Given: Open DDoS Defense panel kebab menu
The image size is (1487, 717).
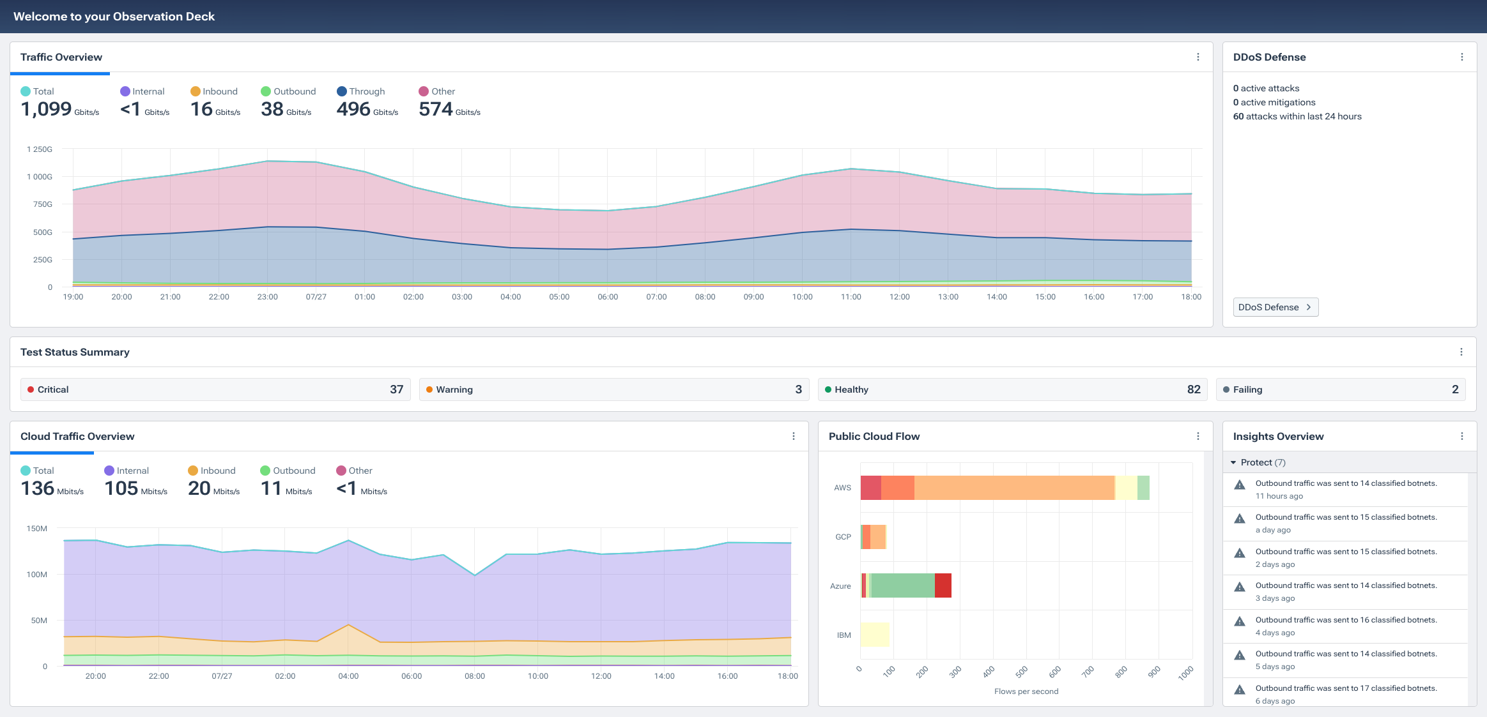Looking at the screenshot, I should [x=1461, y=57].
